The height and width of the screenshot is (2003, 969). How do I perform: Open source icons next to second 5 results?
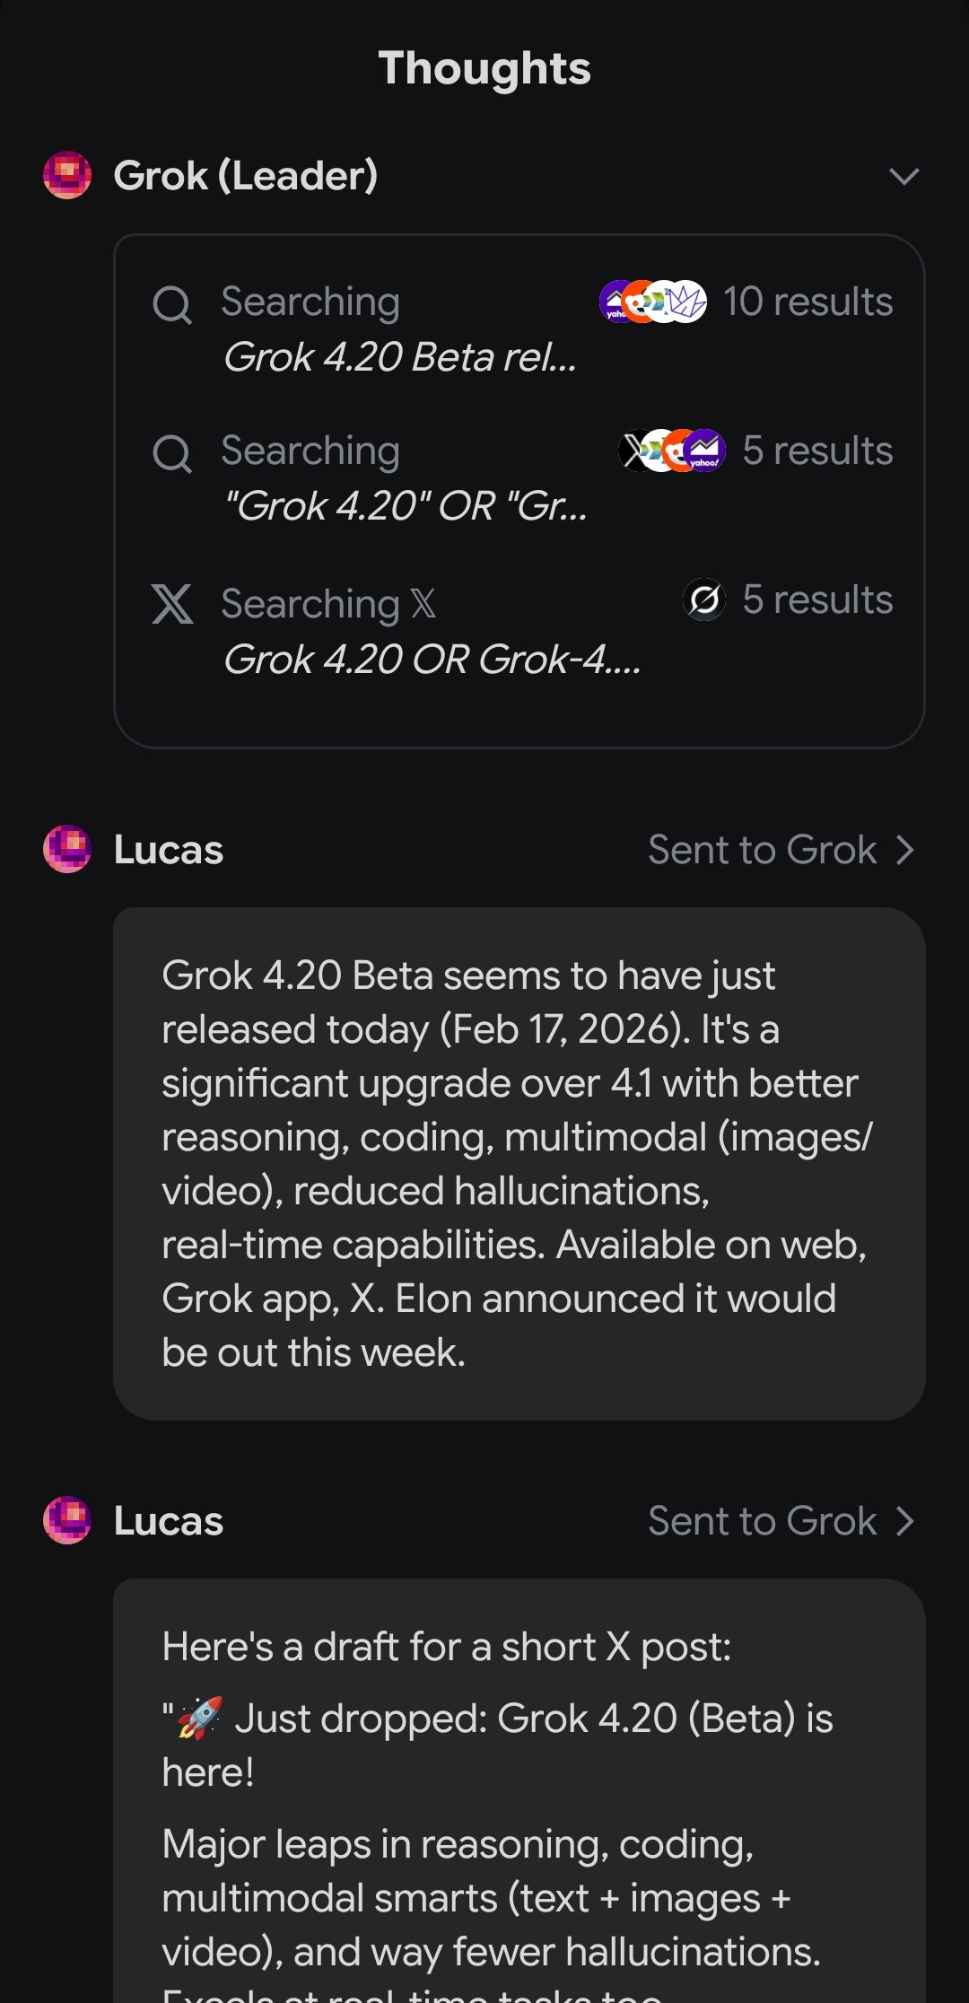672,450
